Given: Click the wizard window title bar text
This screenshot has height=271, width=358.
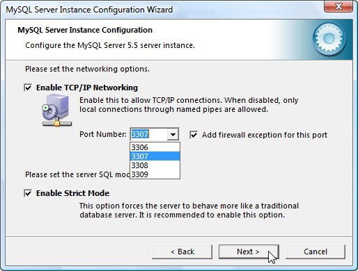Looking at the screenshot, I should point(89,10).
